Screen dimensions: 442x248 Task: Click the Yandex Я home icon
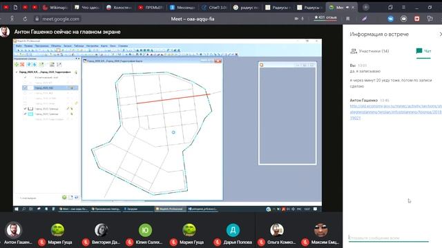12,19
